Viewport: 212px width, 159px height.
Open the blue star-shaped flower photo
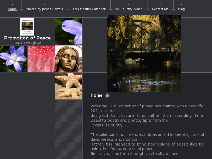pos(14,59)
